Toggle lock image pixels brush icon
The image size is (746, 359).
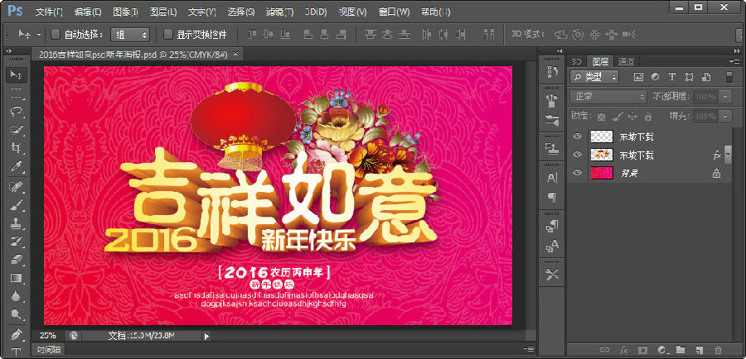coord(617,116)
